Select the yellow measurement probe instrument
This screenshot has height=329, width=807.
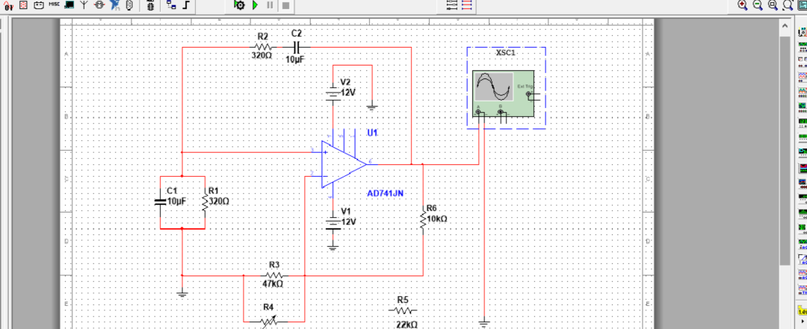[x=803, y=311]
